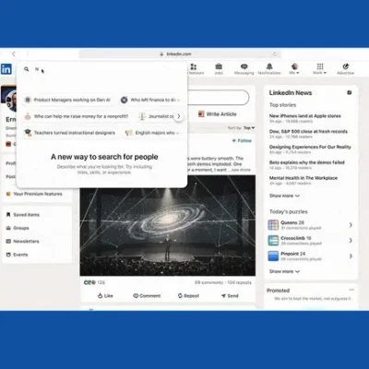Click the chevron beside Crossclimb puzzle
The width and height of the screenshot is (369, 369).
pos(351,241)
